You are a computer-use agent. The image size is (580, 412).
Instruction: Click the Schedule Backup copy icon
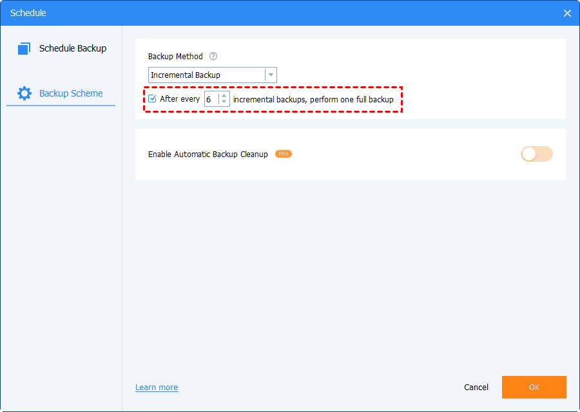click(x=24, y=48)
